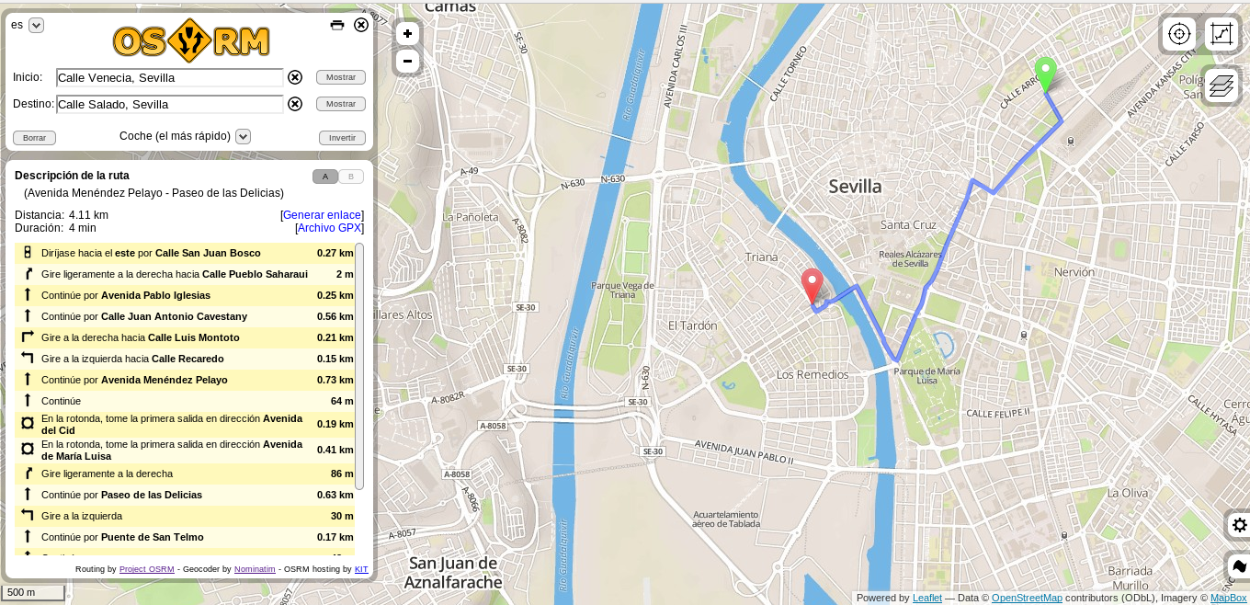
Task: Click the print route icon
Action: point(337,25)
